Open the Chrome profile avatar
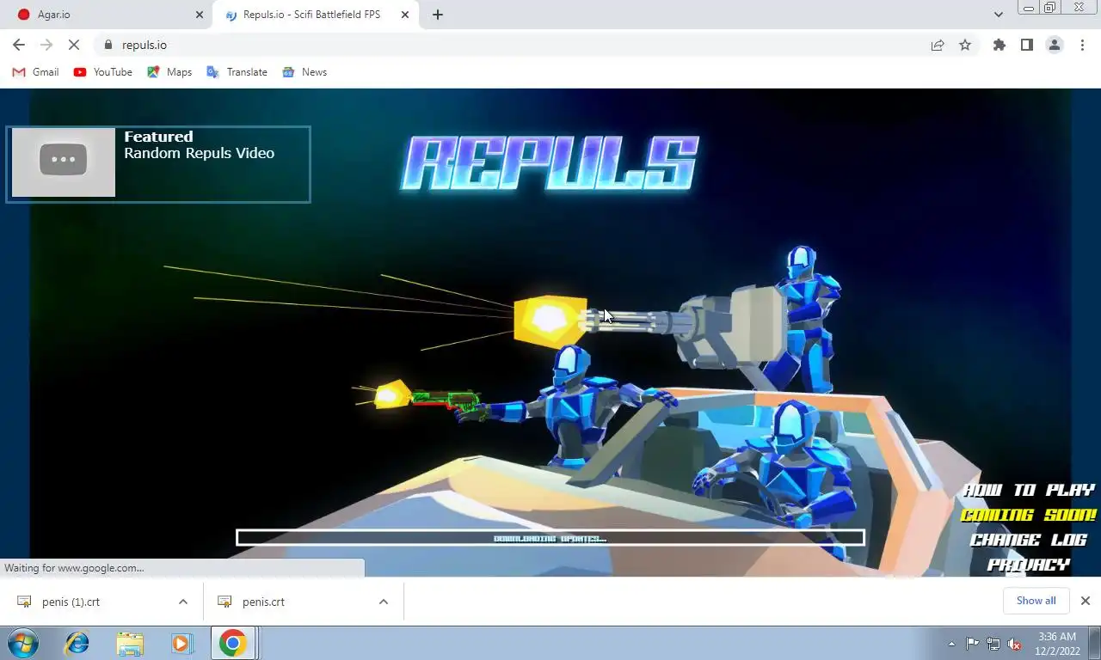The height and width of the screenshot is (660, 1101). click(1054, 45)
